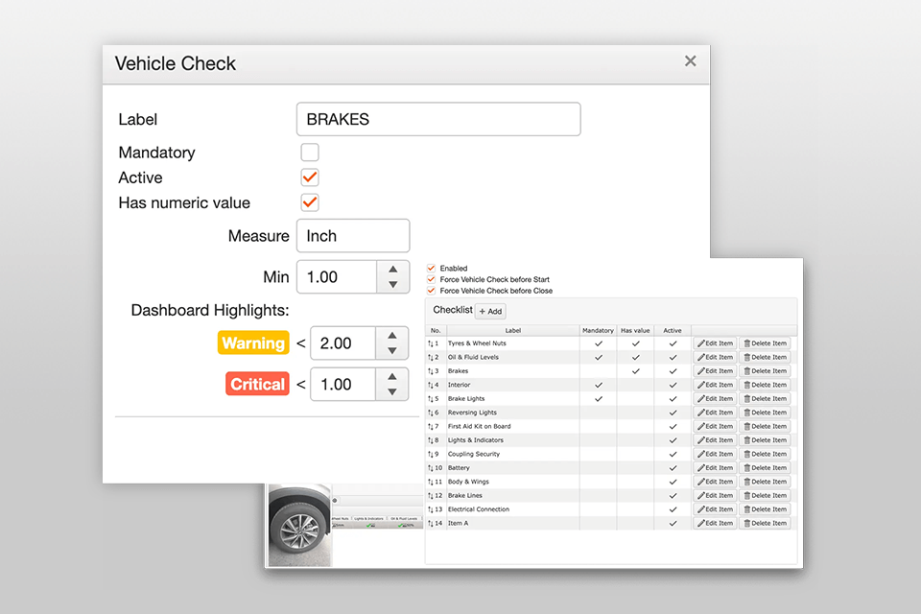This screenshot has height=614, width=921.
Task: Delete the Tyres & Wheel Nuts item
Action: tap(765, 343)
